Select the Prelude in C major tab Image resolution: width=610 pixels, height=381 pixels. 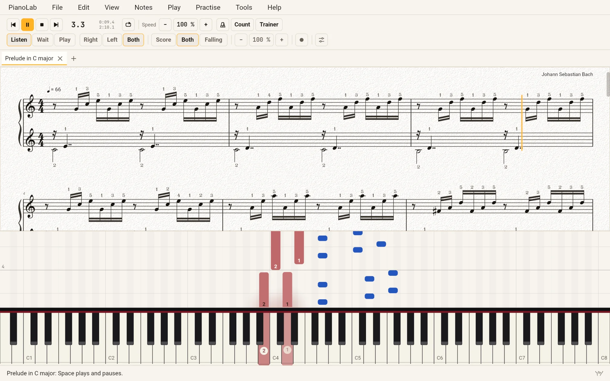(29, 59)
